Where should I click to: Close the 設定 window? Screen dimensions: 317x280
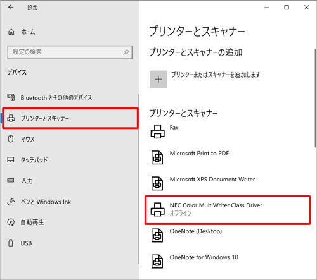306,8
